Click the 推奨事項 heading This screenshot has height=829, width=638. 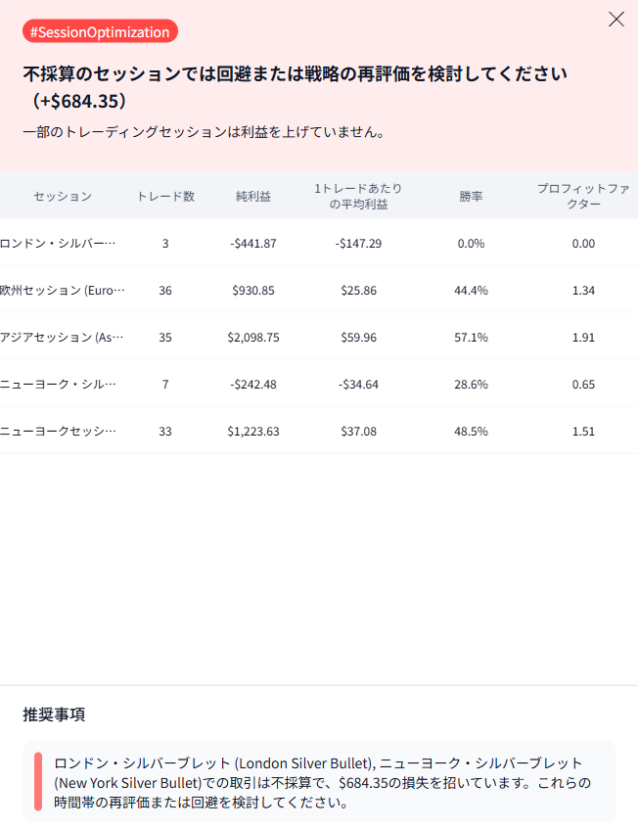(54, 714)
